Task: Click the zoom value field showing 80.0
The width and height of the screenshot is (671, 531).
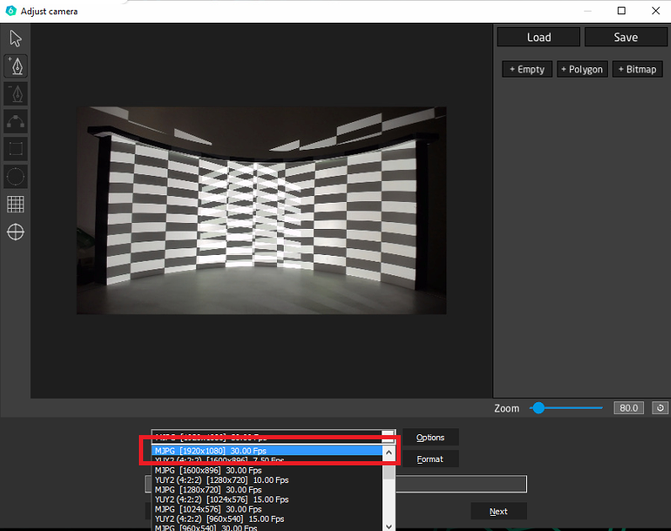Action: pyautogui.click(x=628, y=408)
